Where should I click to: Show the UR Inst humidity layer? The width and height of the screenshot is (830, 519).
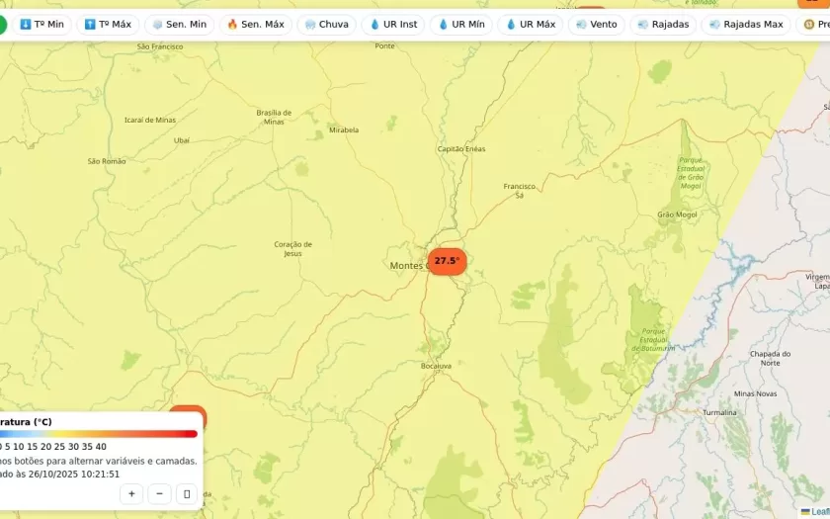pyautogui.click(x=393, y=25)
